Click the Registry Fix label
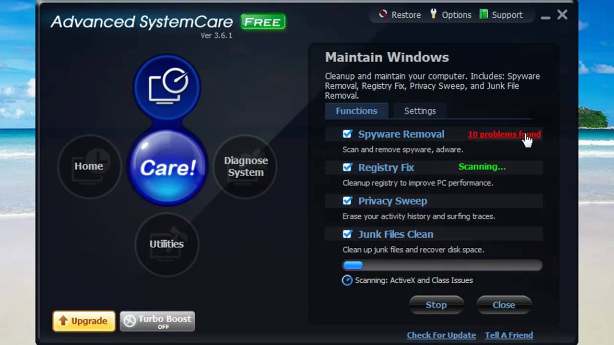Viewport: 614px width, 345px height. pyautogui.click(x=386, y=167)
